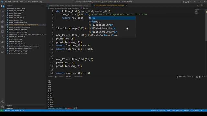Viewport: 207px width, 116px height.
Task: Expand the TIMELINE section
Action: click(x=10, y=108)
